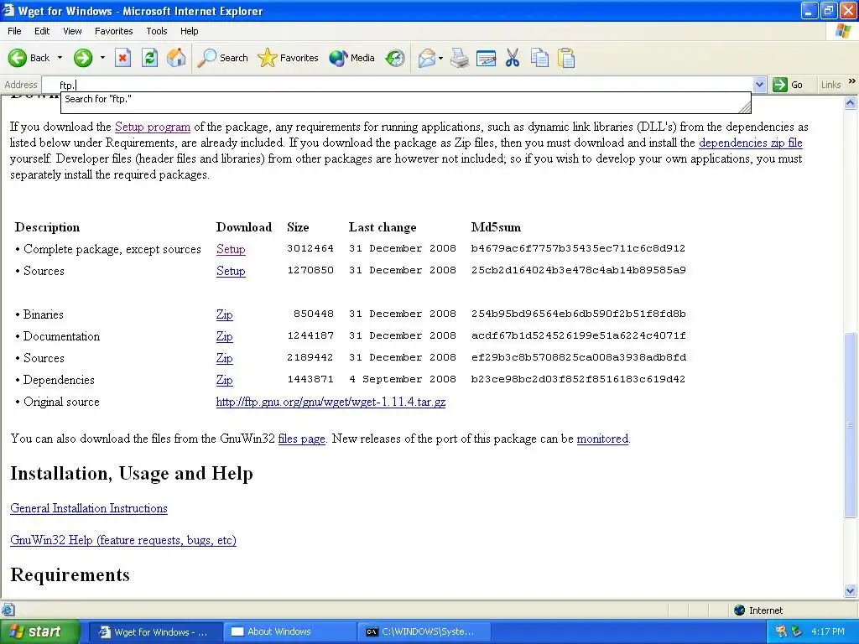Click the Back arrow button

(x=29, y=58)
